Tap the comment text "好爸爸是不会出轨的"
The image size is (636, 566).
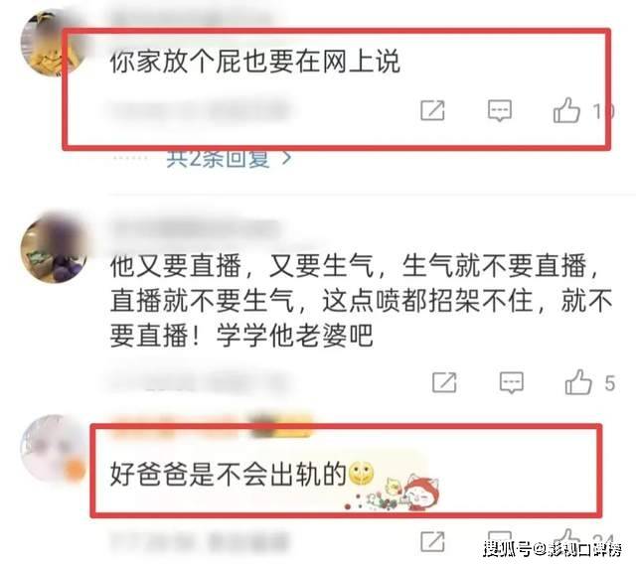click(228, 474)
